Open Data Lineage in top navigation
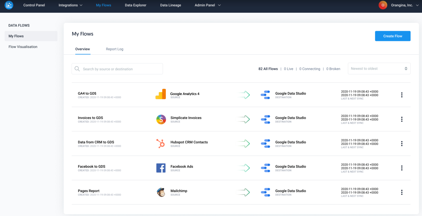 [171, 5]
